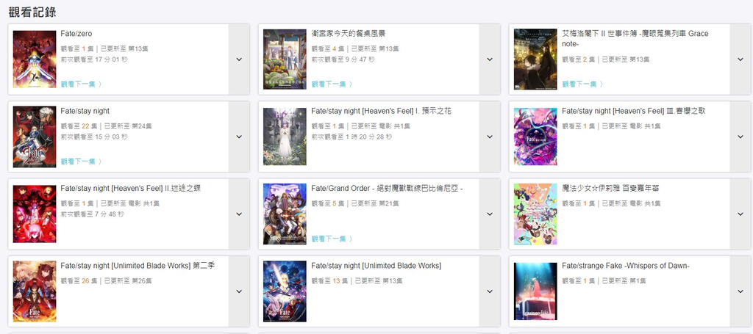Expand the Heaven's Feel II.迷途之蝶 dropdown arrow

click(x=239, y=214)
